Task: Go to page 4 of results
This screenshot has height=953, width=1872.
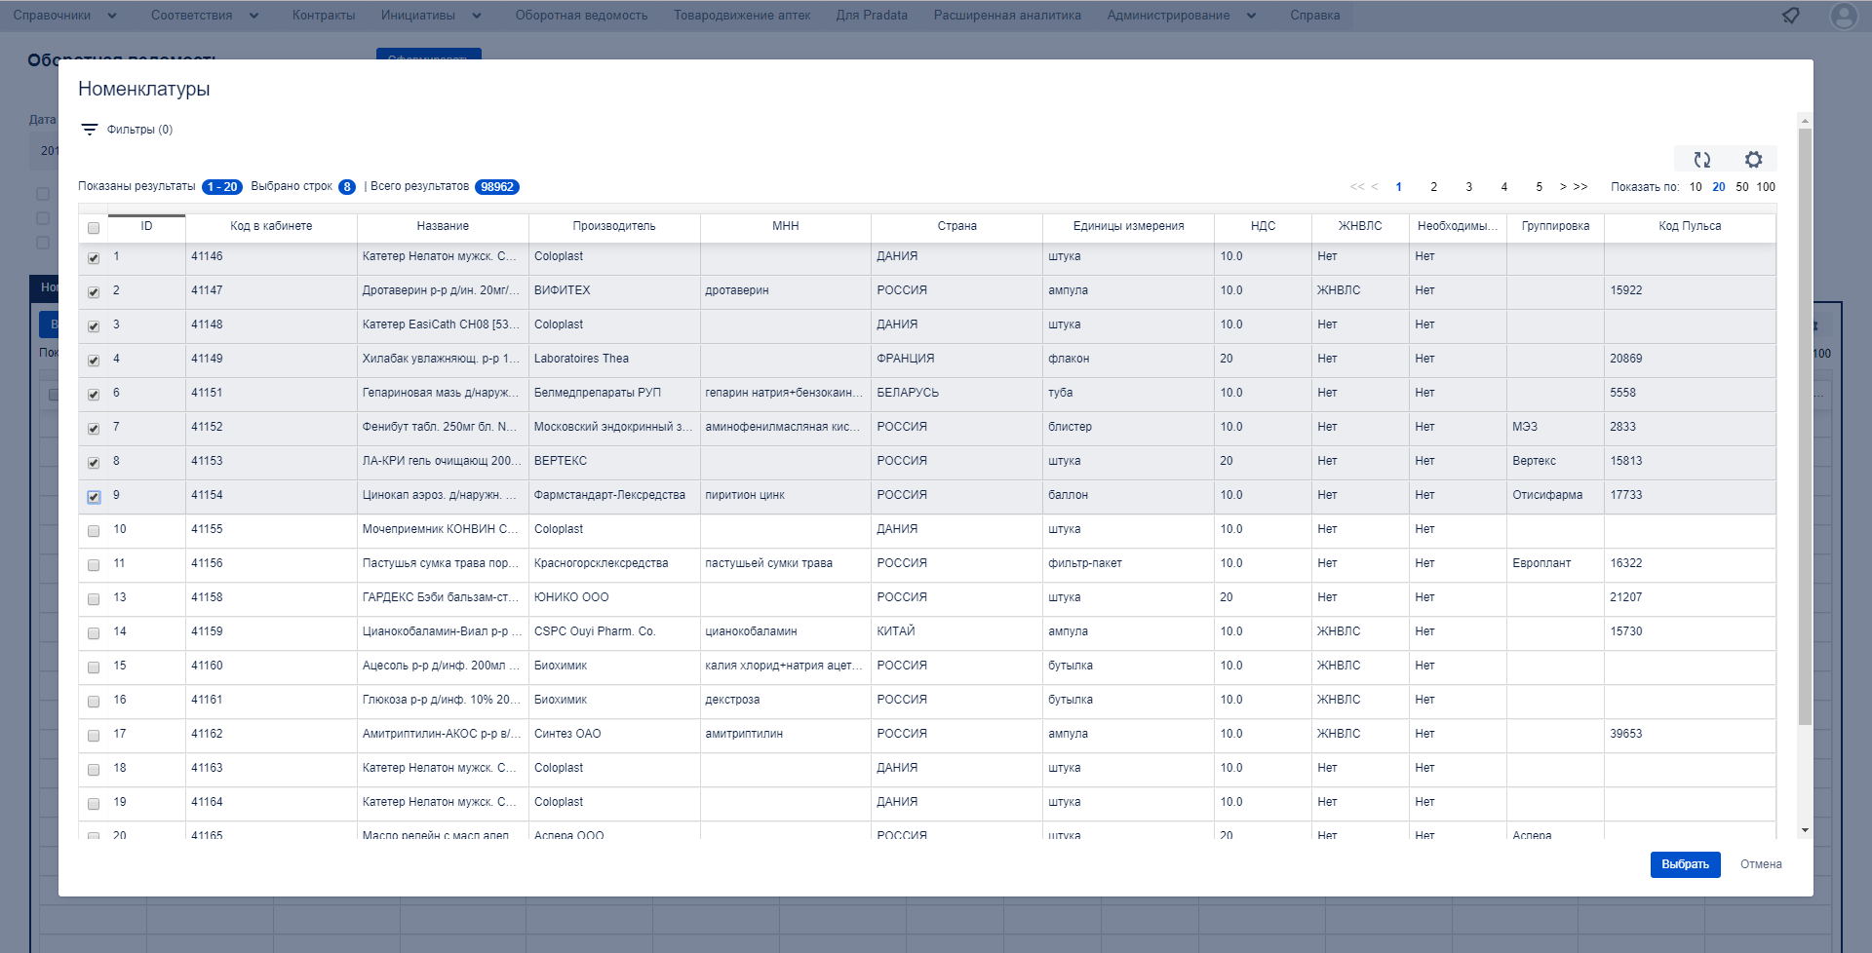Action: [x=1503, y=187]
